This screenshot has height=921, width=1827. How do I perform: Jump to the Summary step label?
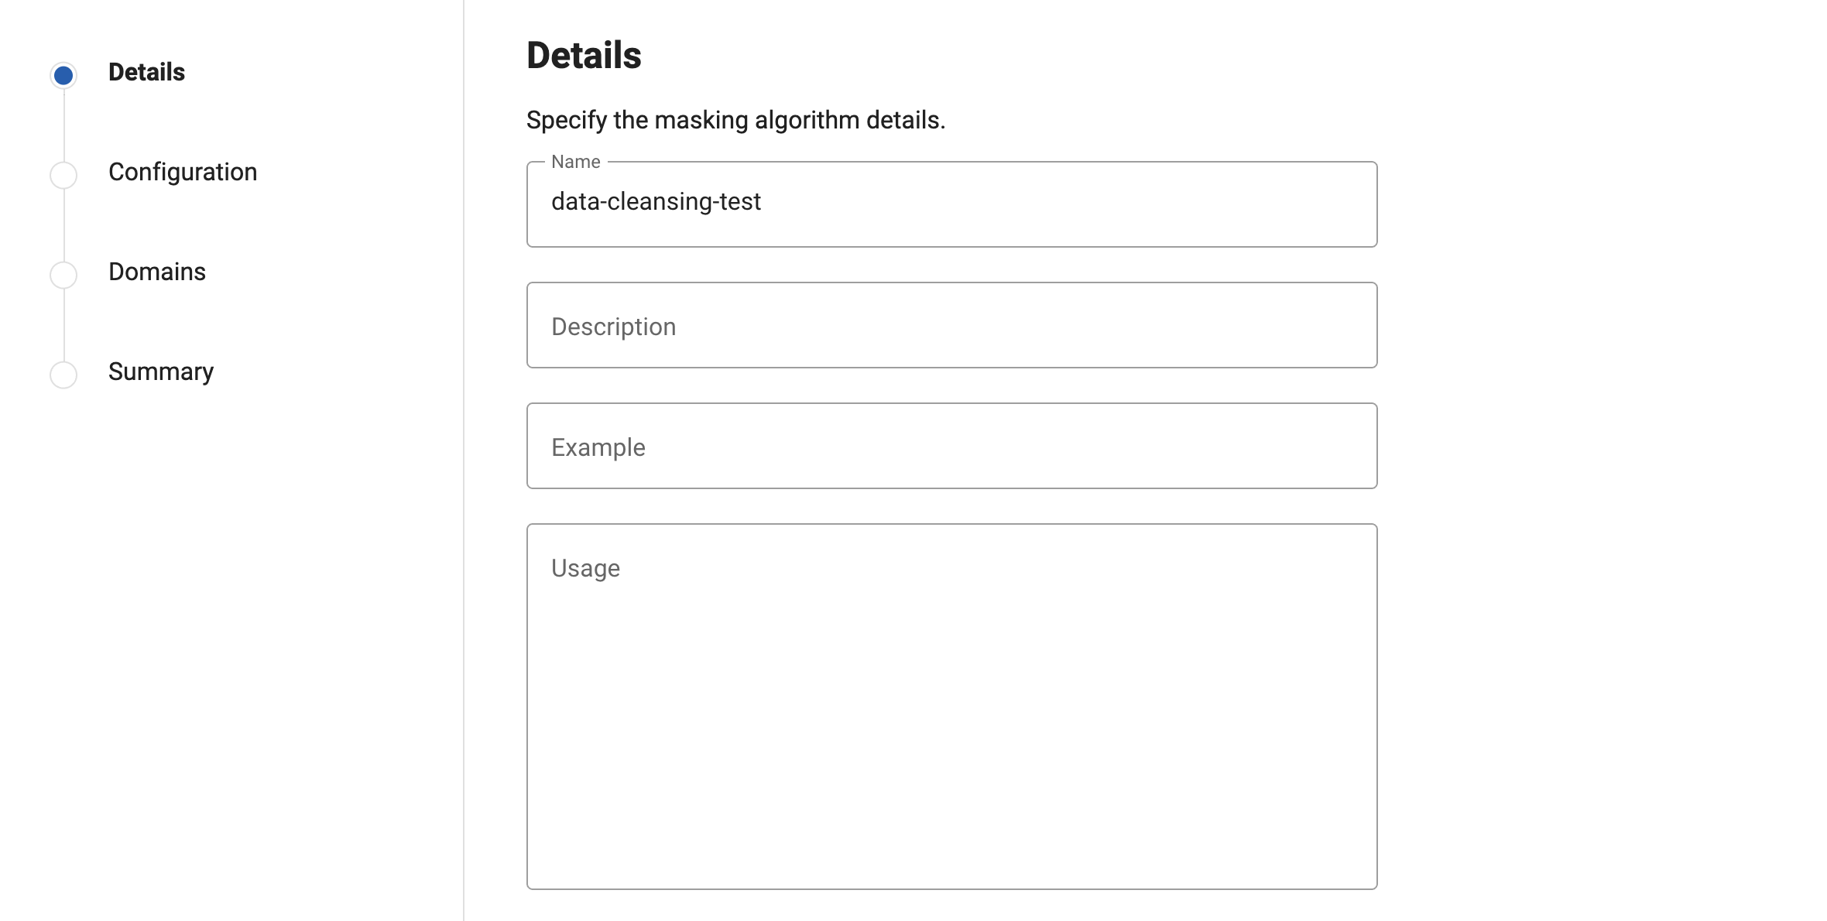pyautogui.click(x=161, y=371)
